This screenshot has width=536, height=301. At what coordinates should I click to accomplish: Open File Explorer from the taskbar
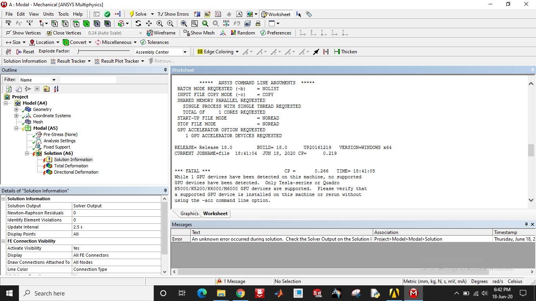(x=221, y=293)
